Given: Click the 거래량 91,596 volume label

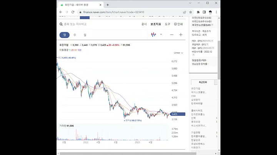Looking at the screenshot, I should pyautogui.click(x=67, y=126).
